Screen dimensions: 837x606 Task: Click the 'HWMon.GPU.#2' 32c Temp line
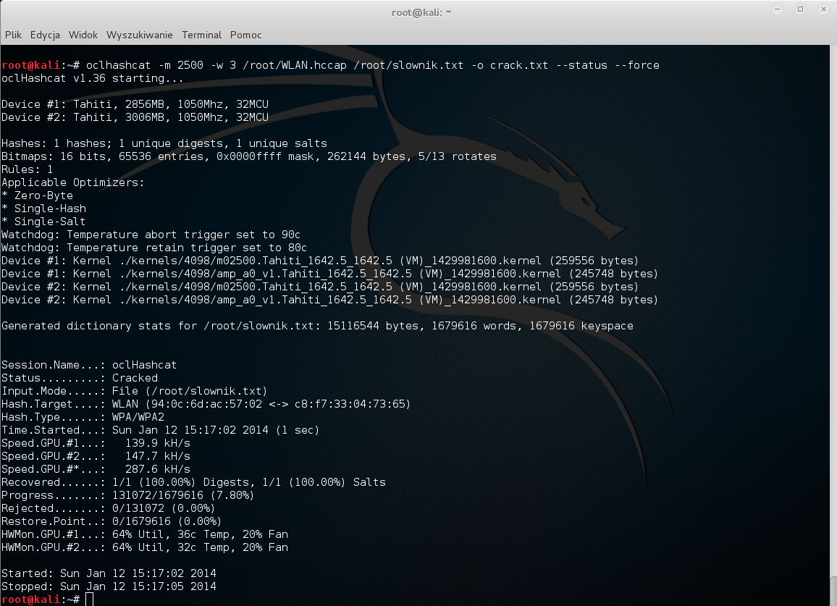tap(145, 547)
